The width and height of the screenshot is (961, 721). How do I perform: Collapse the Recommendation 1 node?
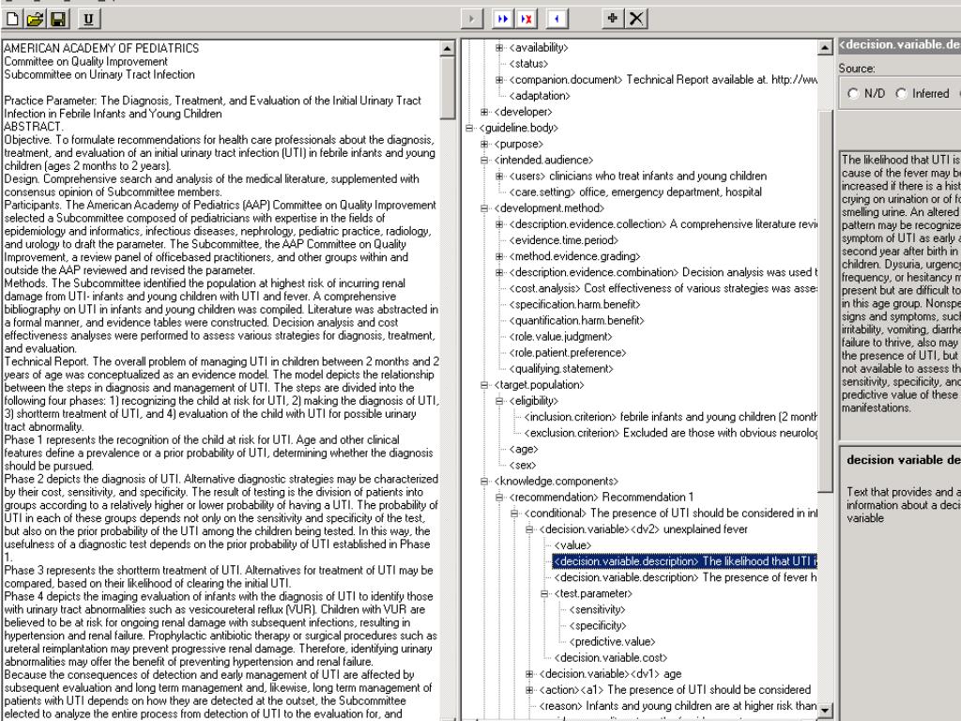pyautogui.click(x=499, y=498)
